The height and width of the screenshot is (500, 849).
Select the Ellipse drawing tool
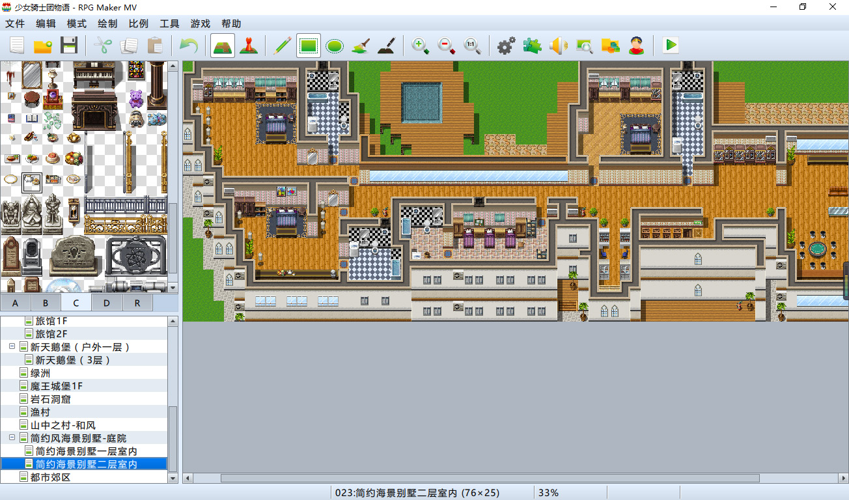(335, 46)
